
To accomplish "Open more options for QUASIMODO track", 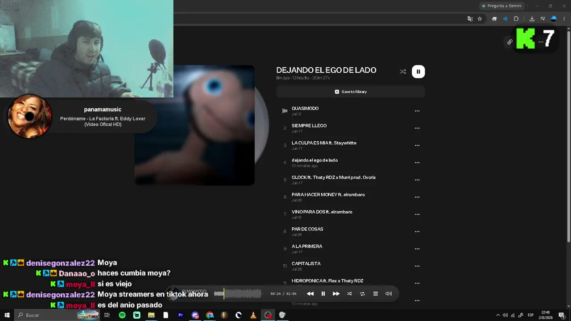I will click(x=417, y=111).
